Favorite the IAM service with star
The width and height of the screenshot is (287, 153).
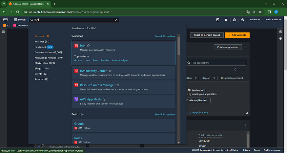coord(89,46)
